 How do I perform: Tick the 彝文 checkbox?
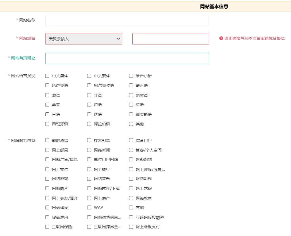click(x=47, y=105)
